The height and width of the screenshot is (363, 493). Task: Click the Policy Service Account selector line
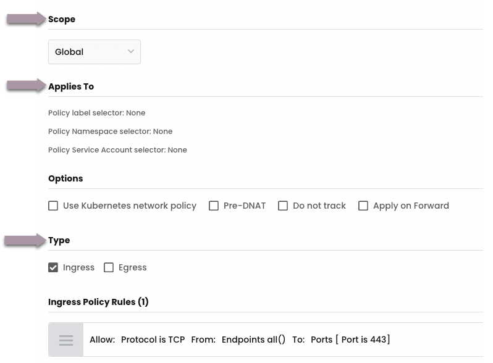click(x=117, y=150)
